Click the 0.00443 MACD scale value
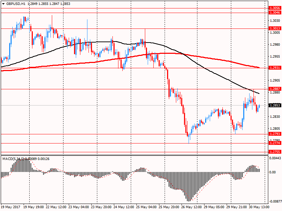The image size is (282, 211). point(275,158)
